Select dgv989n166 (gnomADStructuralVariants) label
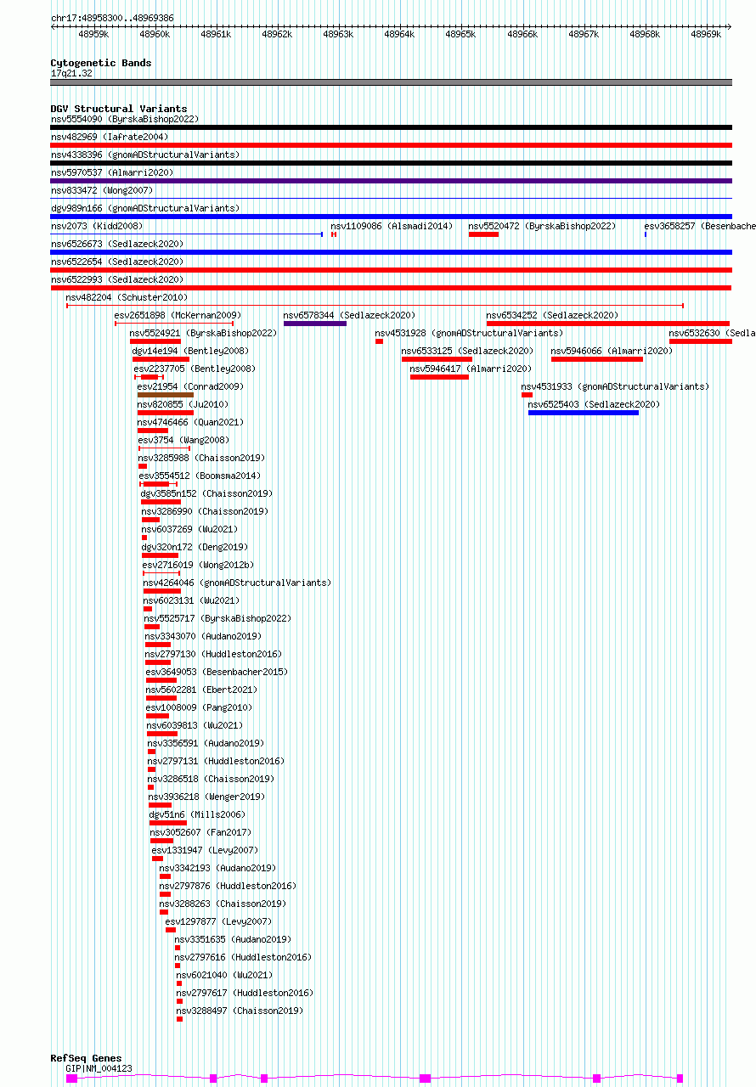756x1087 pixels. tap(145, 208)
